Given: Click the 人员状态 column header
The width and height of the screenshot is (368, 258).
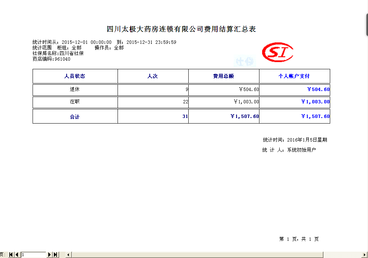Looking at the screenshot, I should pos(75,76).
